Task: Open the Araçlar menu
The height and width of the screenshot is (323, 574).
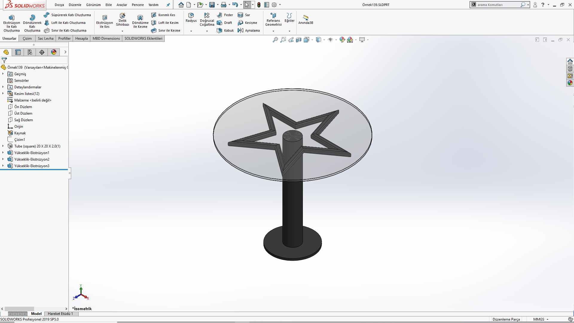Action: tap(122, 5)
